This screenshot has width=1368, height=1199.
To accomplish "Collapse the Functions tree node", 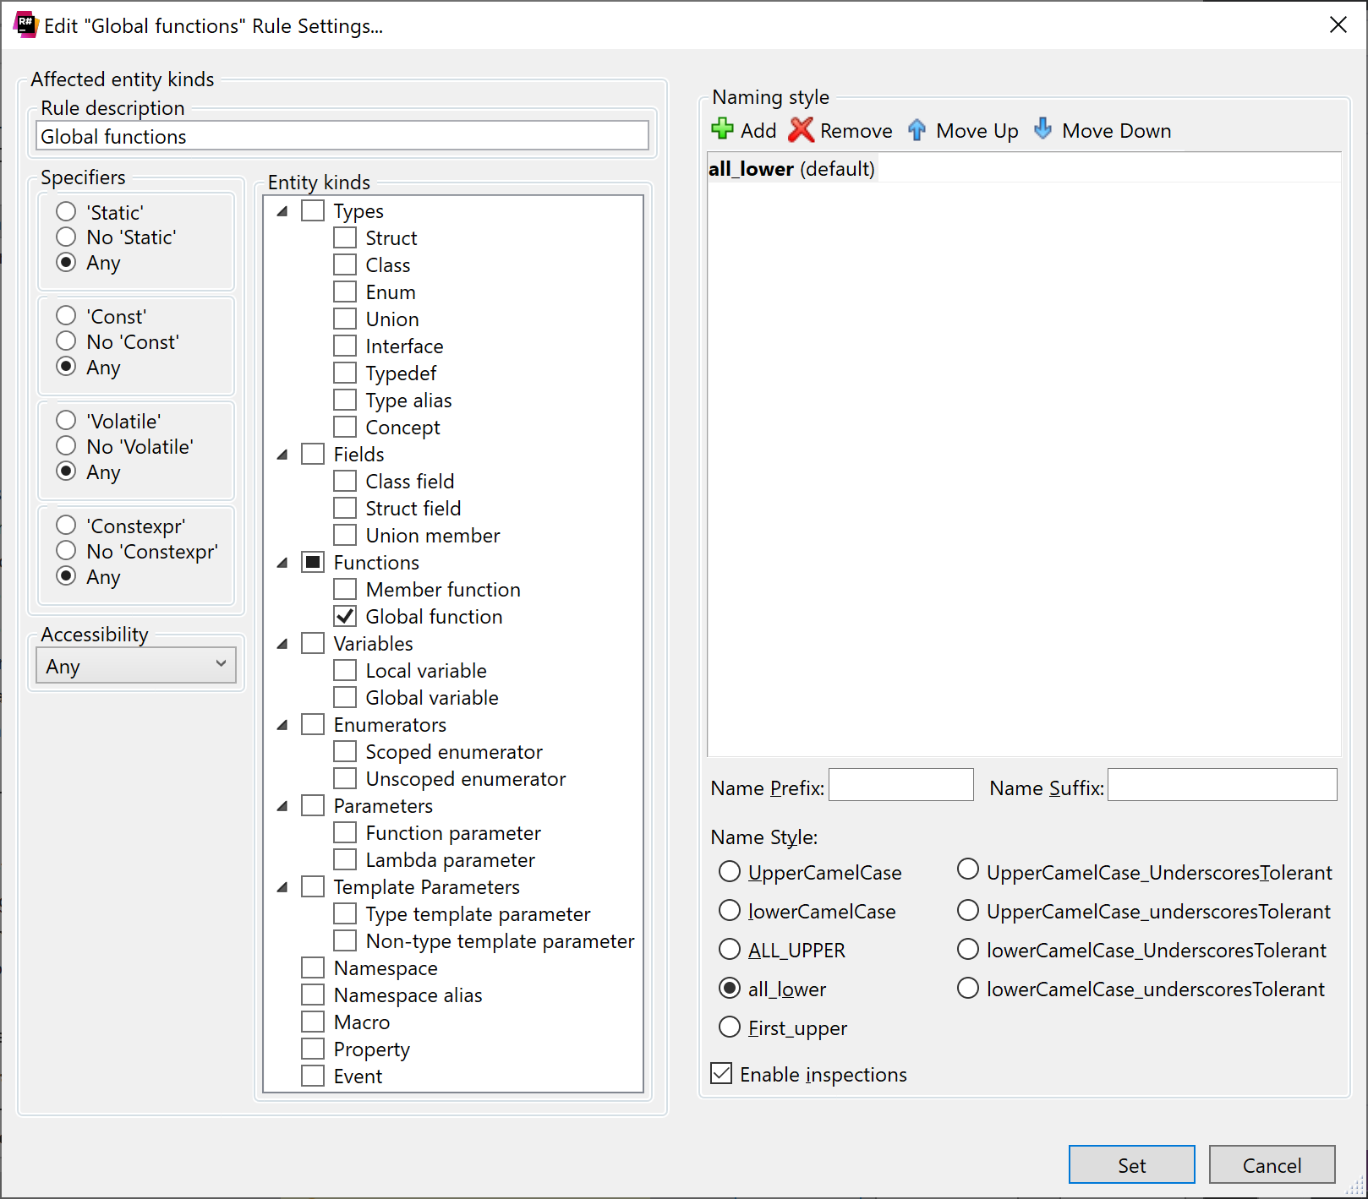I will point(282,562).
